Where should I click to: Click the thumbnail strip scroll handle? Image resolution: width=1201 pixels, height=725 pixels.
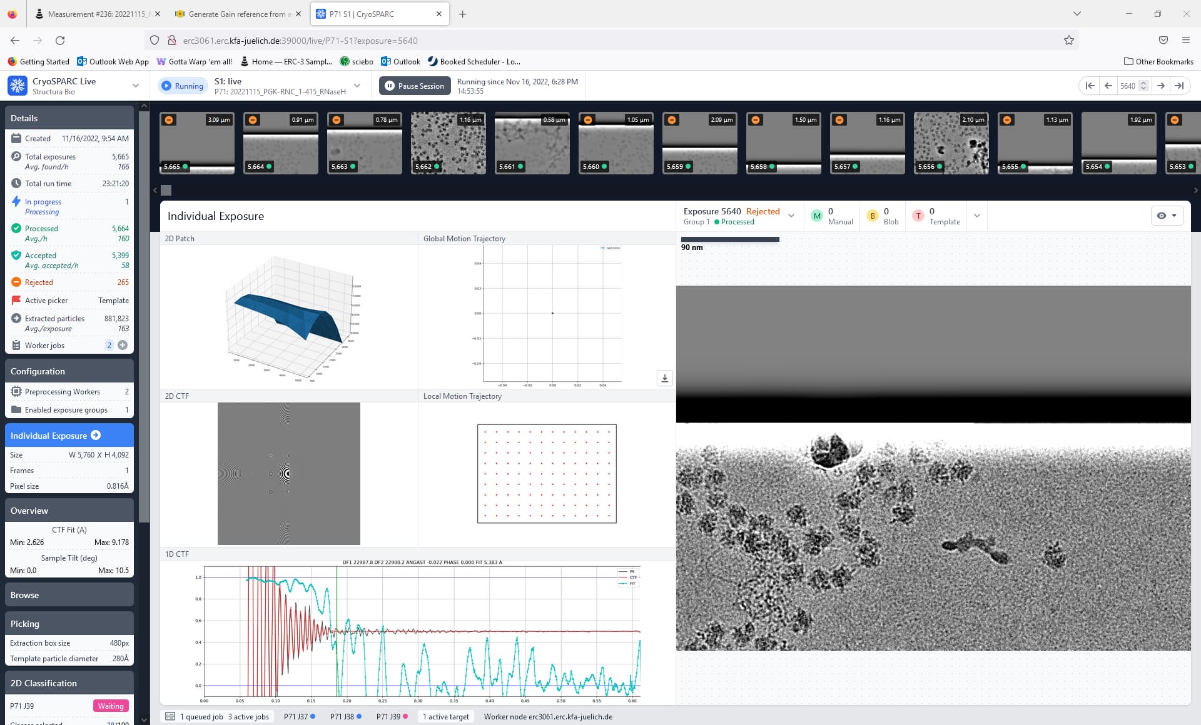[166, 190]
